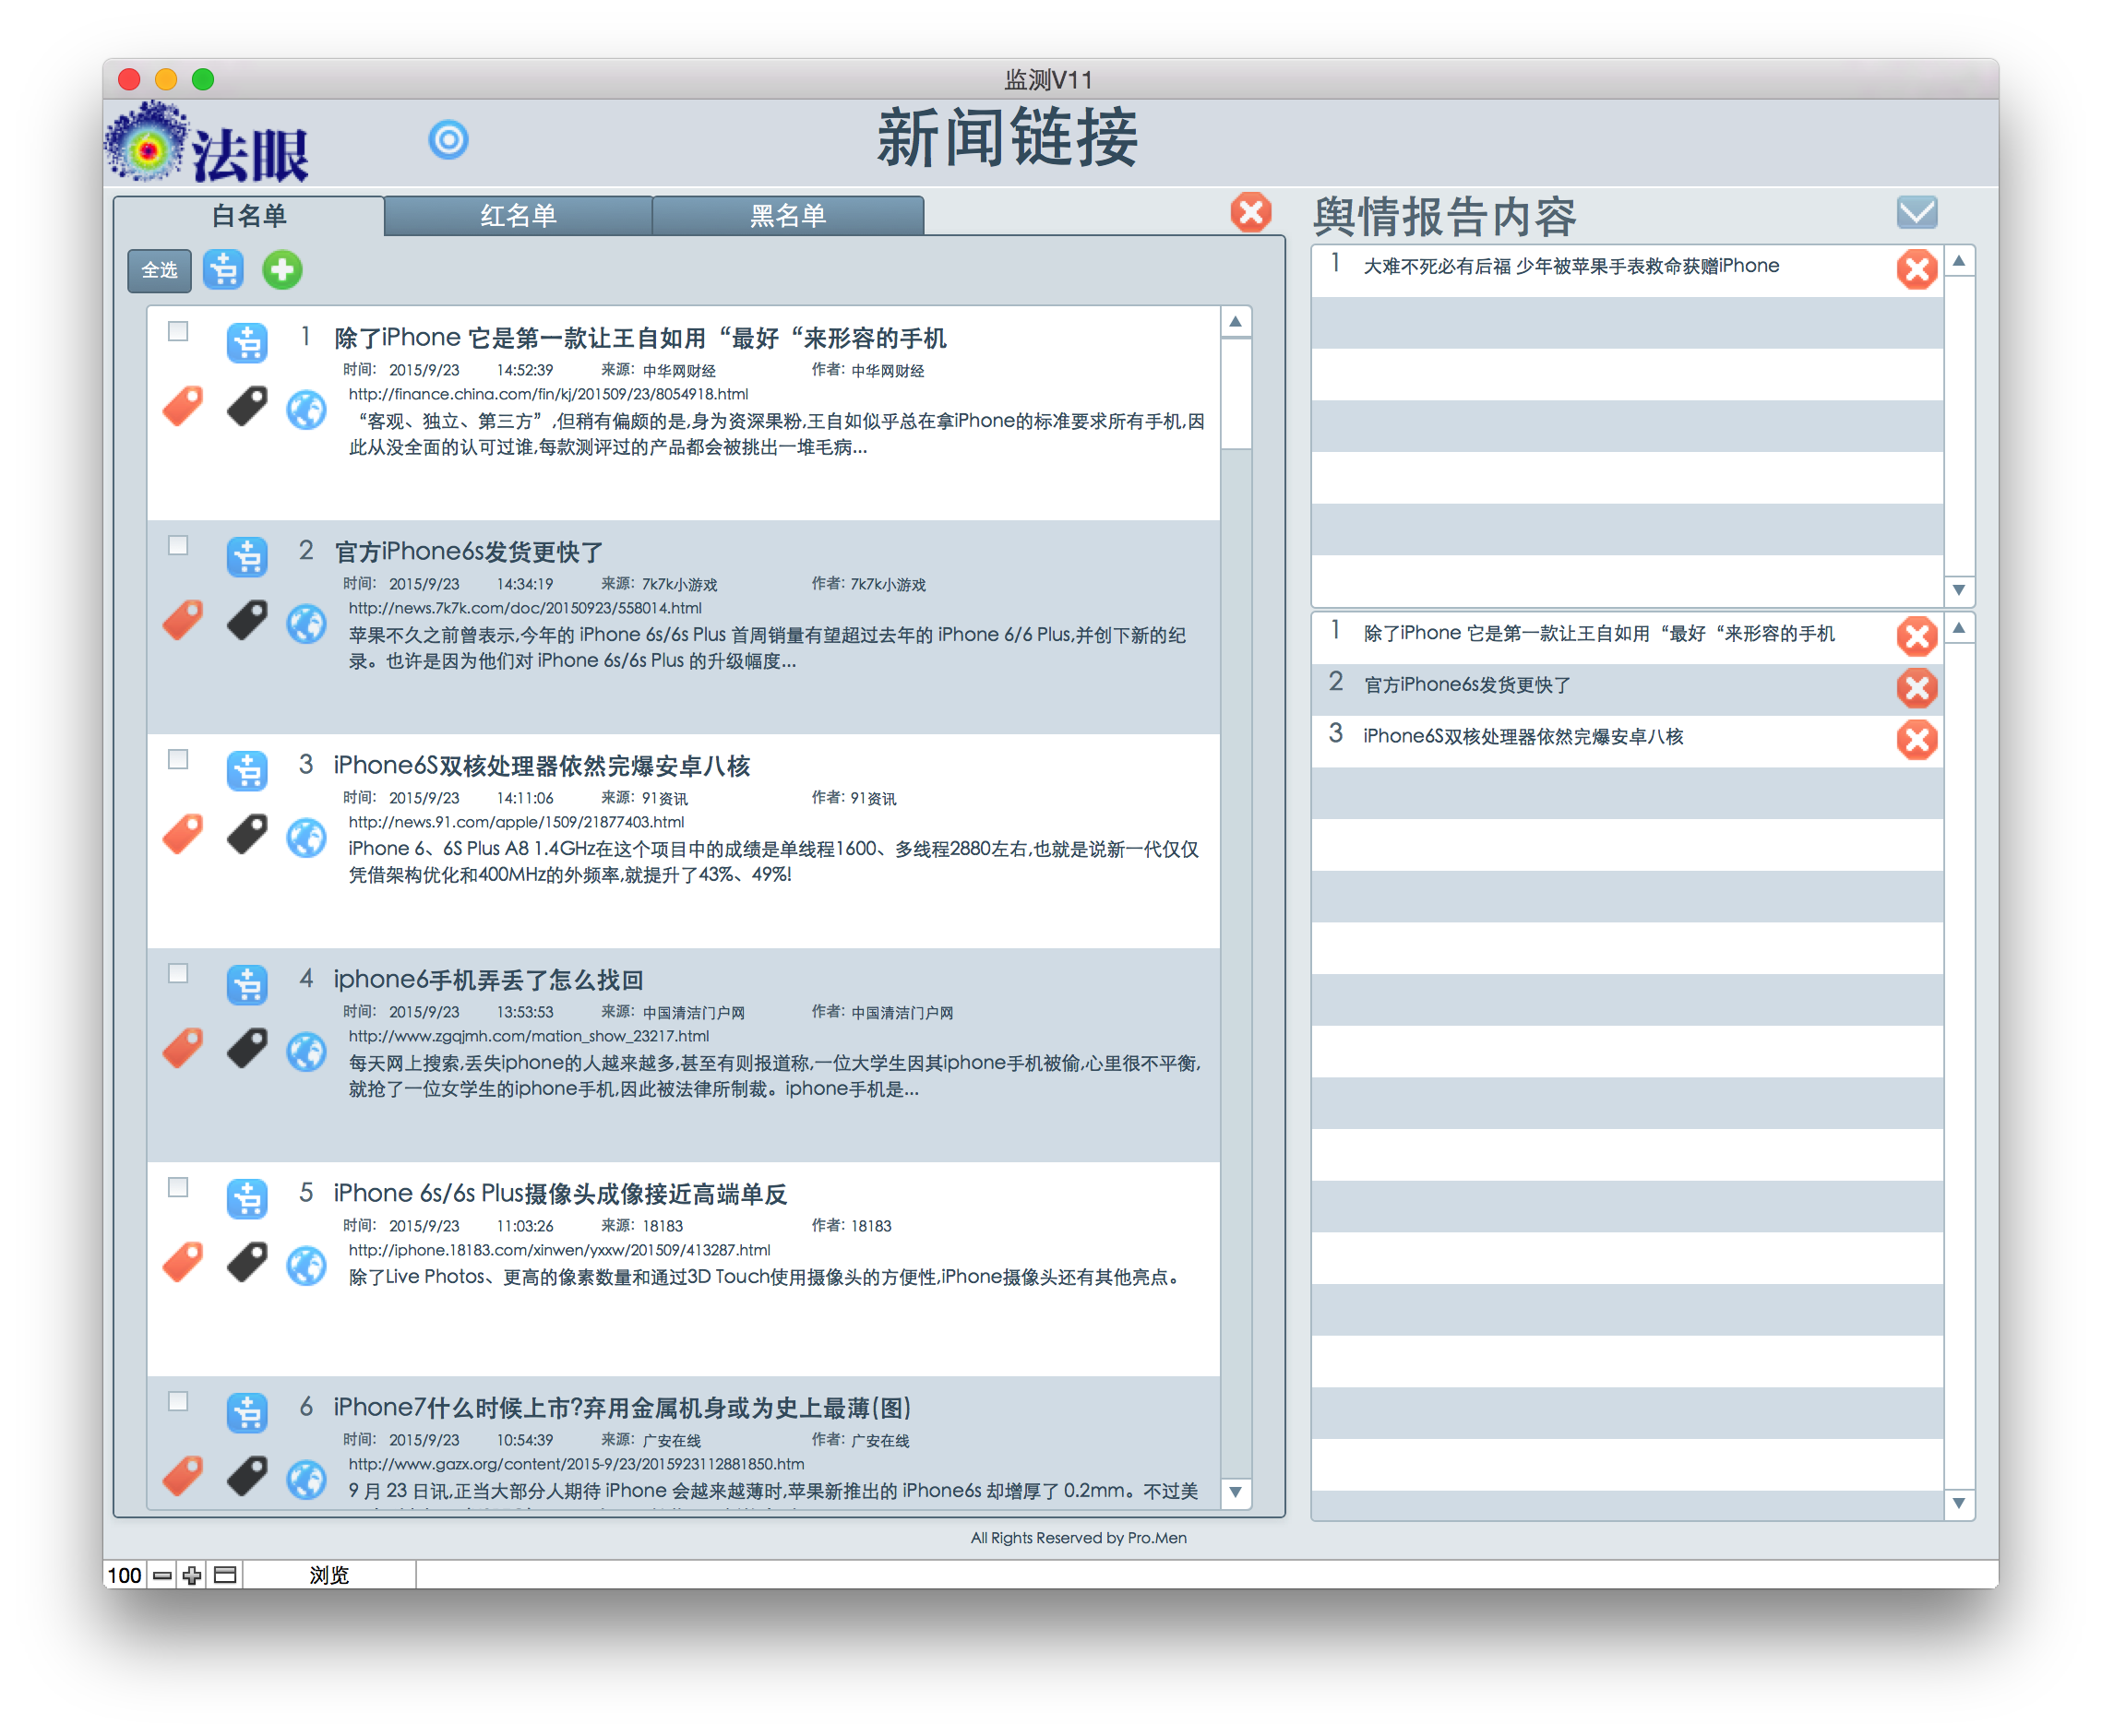
Task: Click the zoom value 100 field
Action: point(124,1575)
